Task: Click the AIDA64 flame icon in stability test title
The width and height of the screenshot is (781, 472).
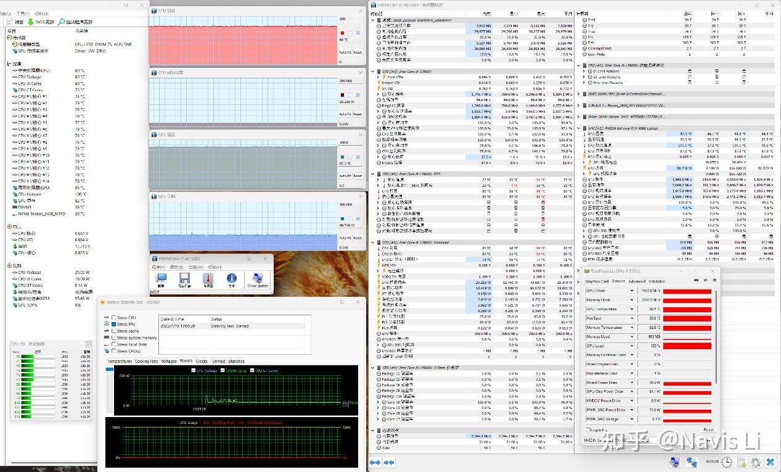Action: pyautogui.click(x=102, y=302)
